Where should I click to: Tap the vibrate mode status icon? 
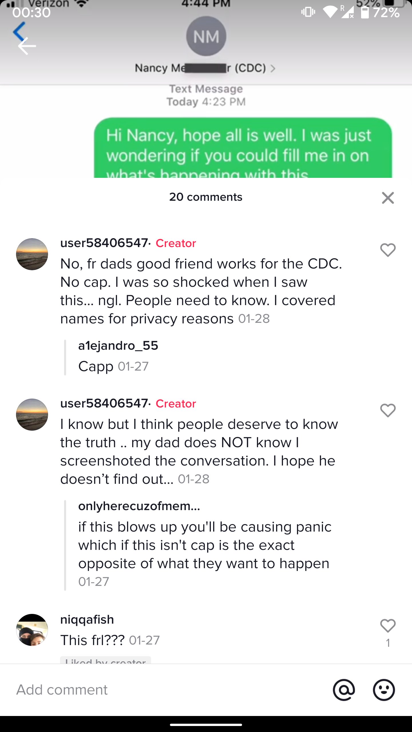click(308, 12)
